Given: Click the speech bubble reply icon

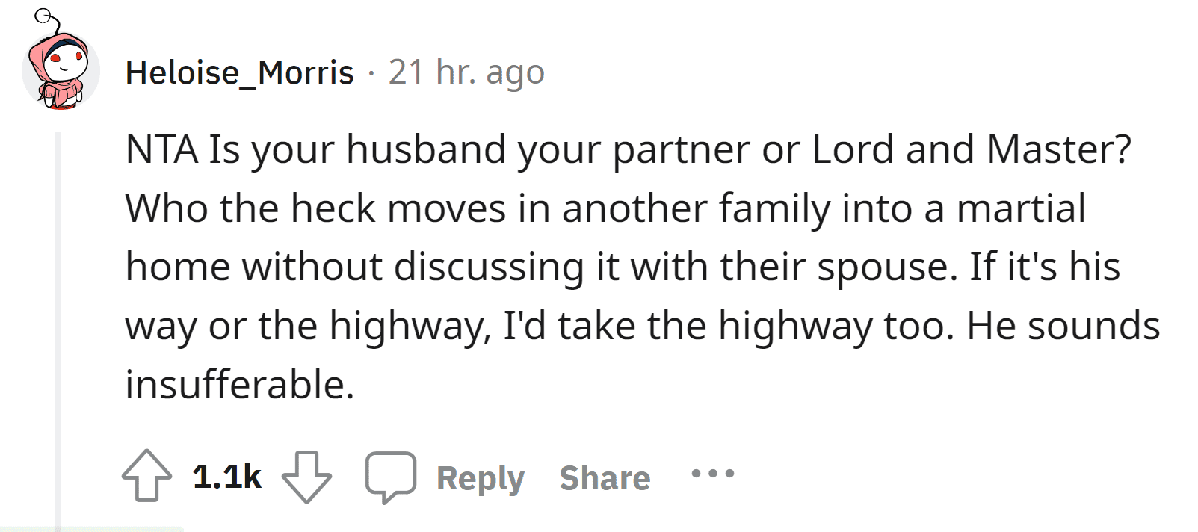Looking at the screenshot, I should click(390, 476).
